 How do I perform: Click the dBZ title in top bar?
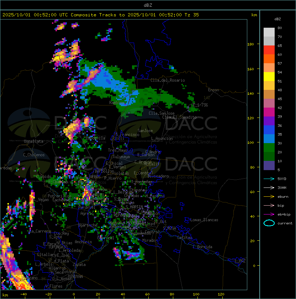point(148,5)
